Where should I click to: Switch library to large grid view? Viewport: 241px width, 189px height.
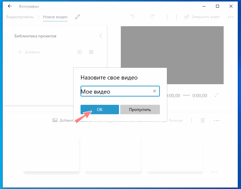79,52
